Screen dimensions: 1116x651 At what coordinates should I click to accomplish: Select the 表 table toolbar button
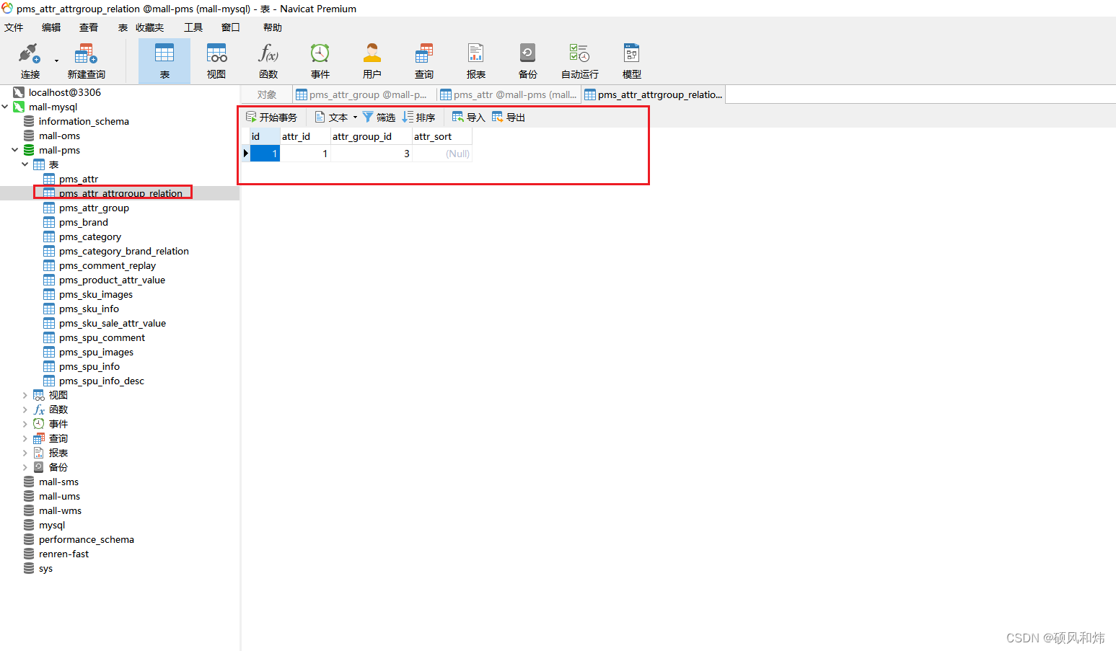pos(164,61)
